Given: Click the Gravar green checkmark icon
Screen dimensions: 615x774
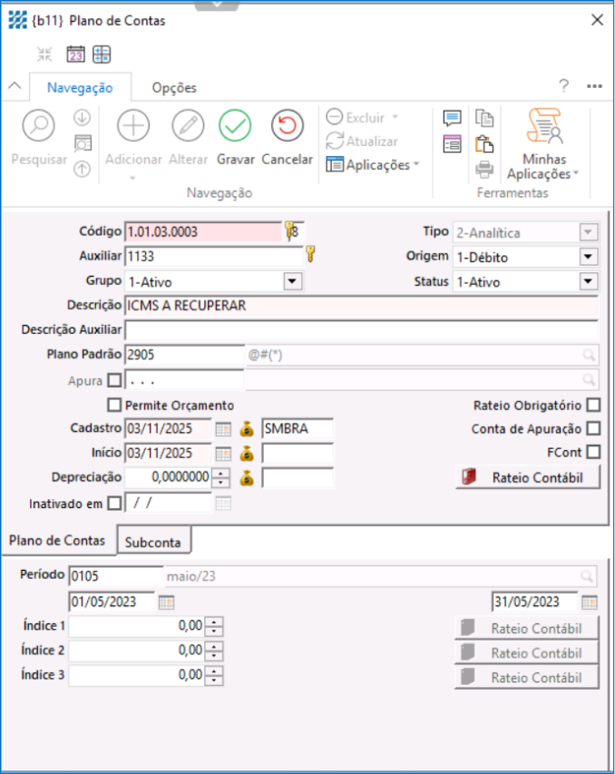Looking at the screenshot, I should (235, 126).
